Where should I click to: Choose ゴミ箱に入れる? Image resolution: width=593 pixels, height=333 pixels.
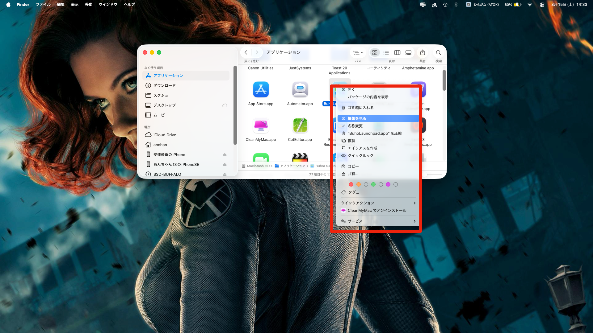[x=378, y=108]
